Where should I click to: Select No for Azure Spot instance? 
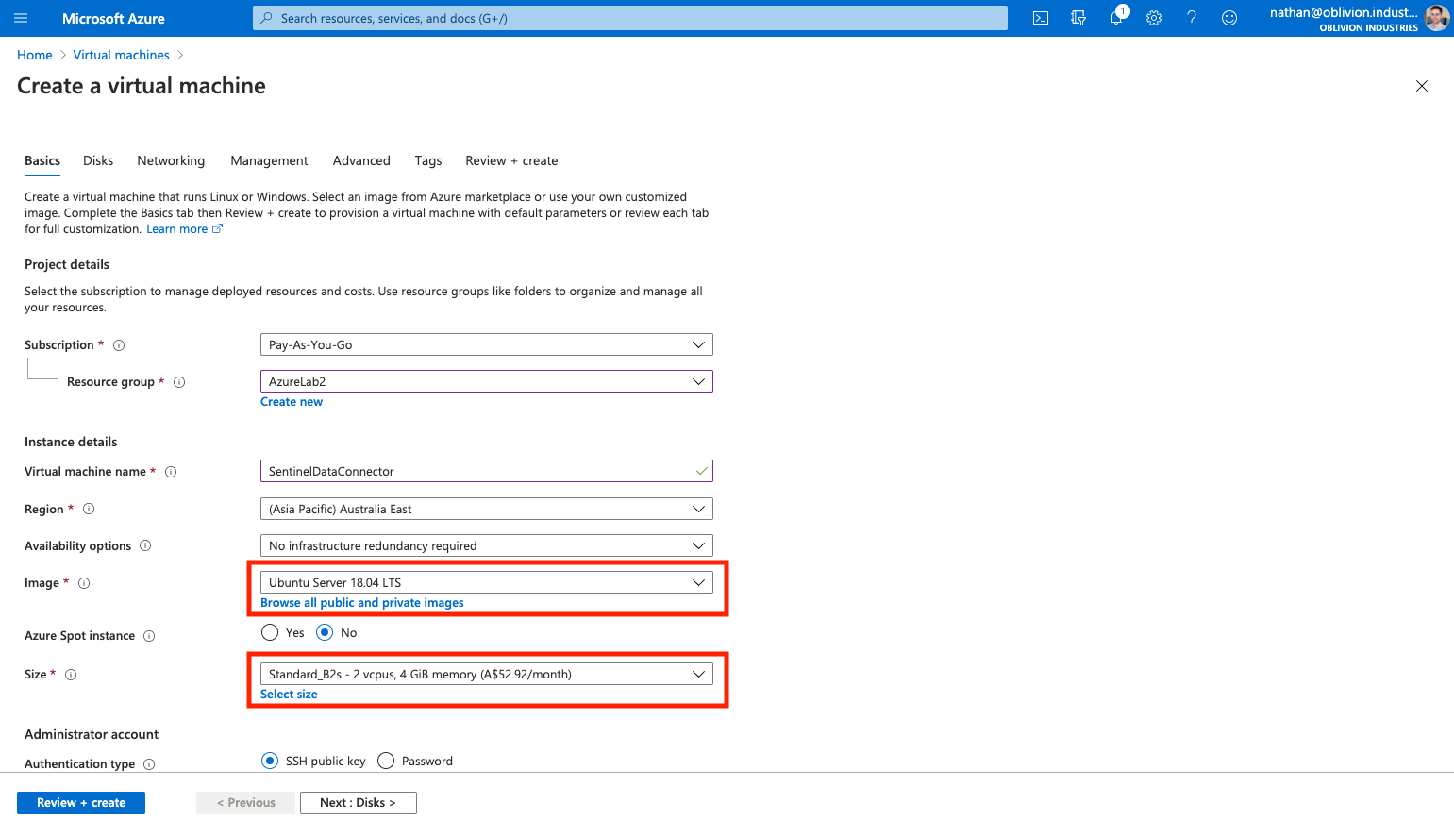(x=325, y=632)
